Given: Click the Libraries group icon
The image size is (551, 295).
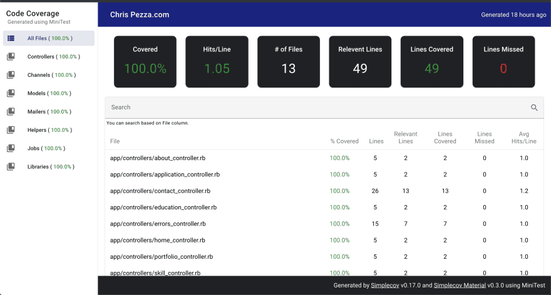Looking at the screenshot, I should [x=11, y=167].
